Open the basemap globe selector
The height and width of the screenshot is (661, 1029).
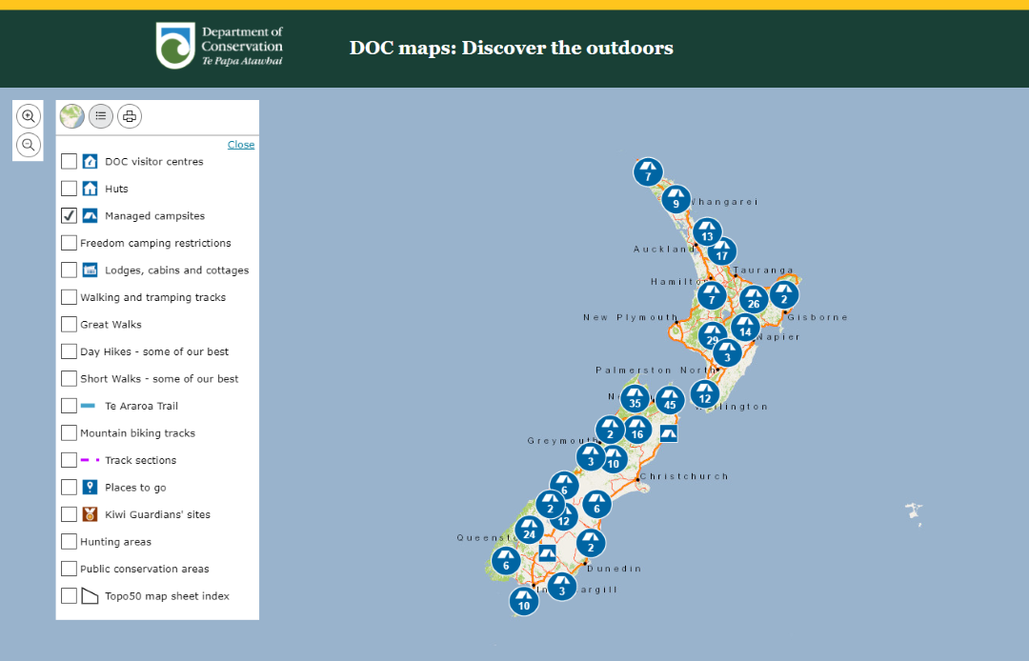[72, 116]
